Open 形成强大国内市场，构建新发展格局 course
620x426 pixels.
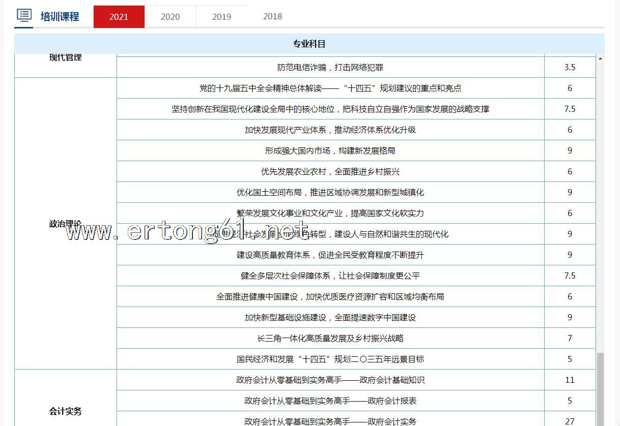point(330,150)
